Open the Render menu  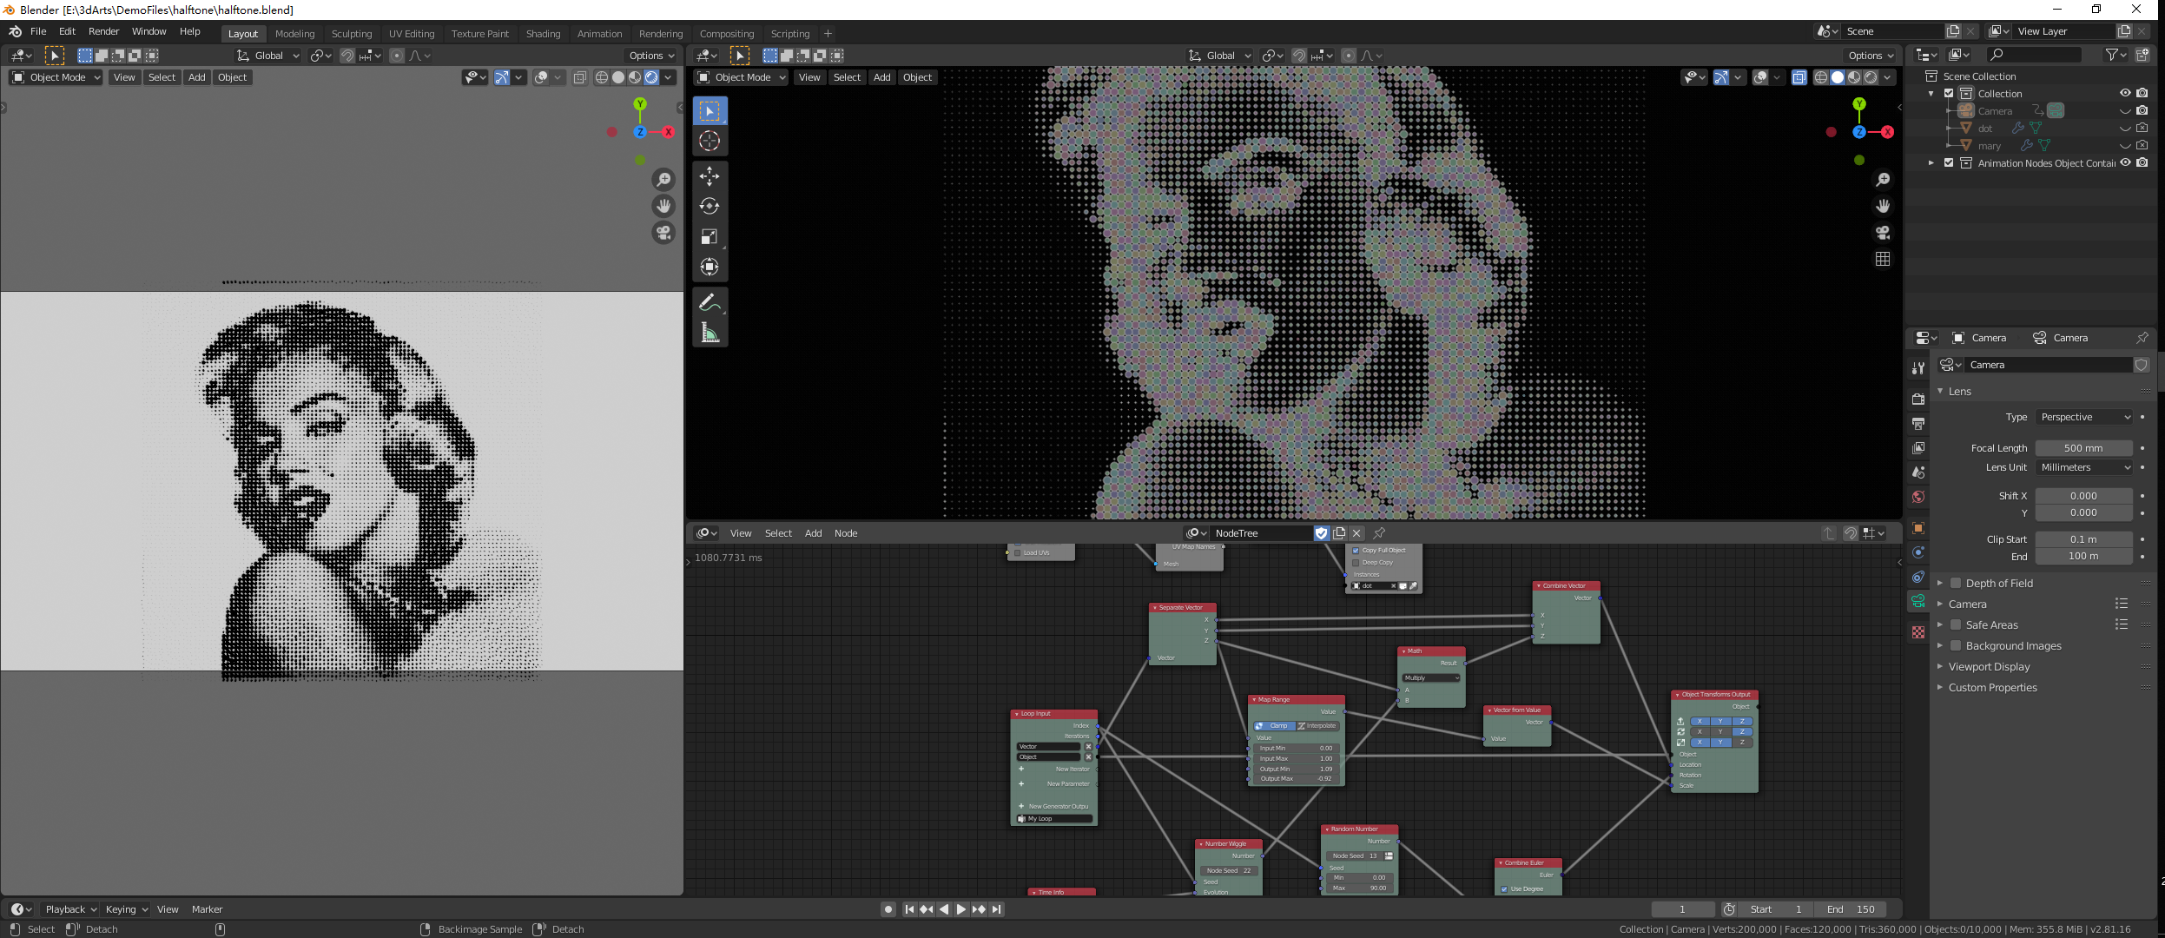(x=103, y=31)
